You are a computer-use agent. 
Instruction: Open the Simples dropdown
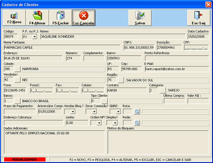tap(115, 123)
